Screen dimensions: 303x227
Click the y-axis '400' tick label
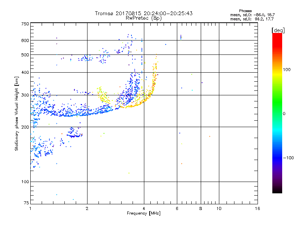click(x=25, y=73)
